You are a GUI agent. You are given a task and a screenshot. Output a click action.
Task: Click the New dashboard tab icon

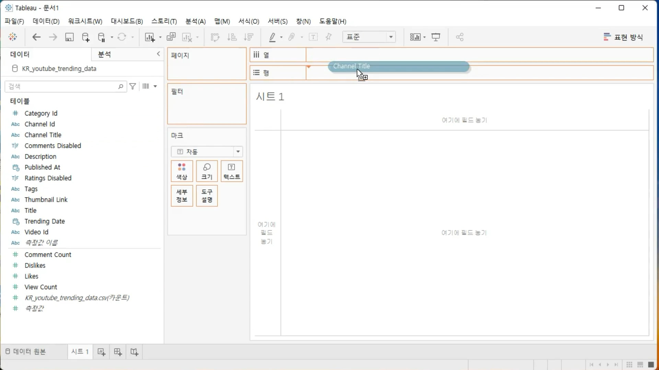(x=118, y=352)
